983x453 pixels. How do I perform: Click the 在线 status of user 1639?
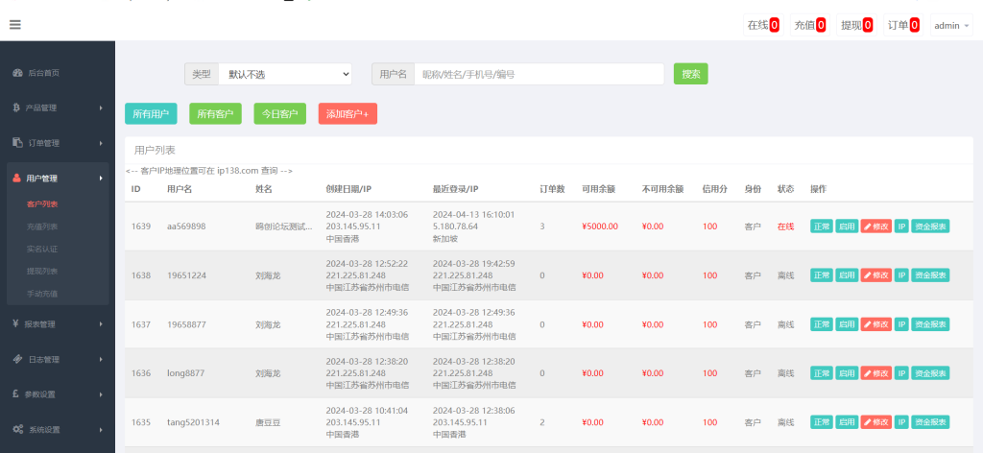click(785, 226)
